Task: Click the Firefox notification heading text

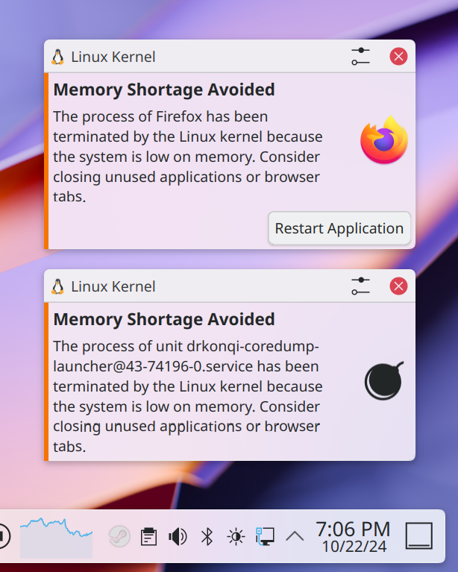Action: (x=164, y=89)
